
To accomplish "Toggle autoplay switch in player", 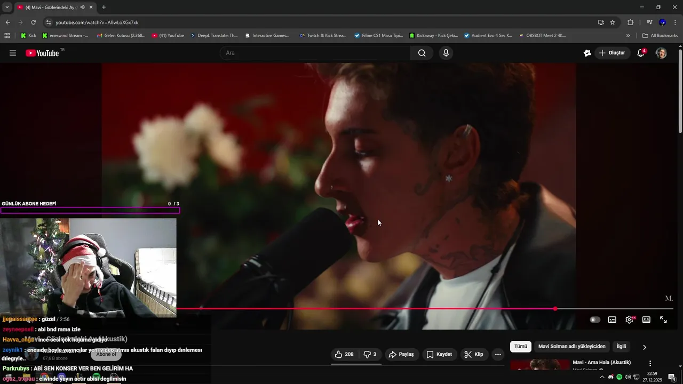I will point(595,319).
